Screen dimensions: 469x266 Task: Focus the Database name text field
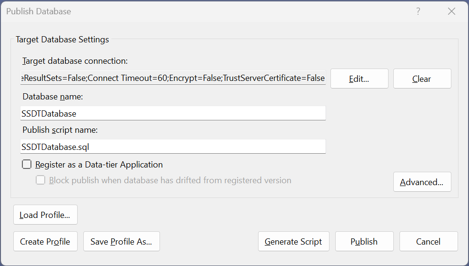[x=173, y=113]
